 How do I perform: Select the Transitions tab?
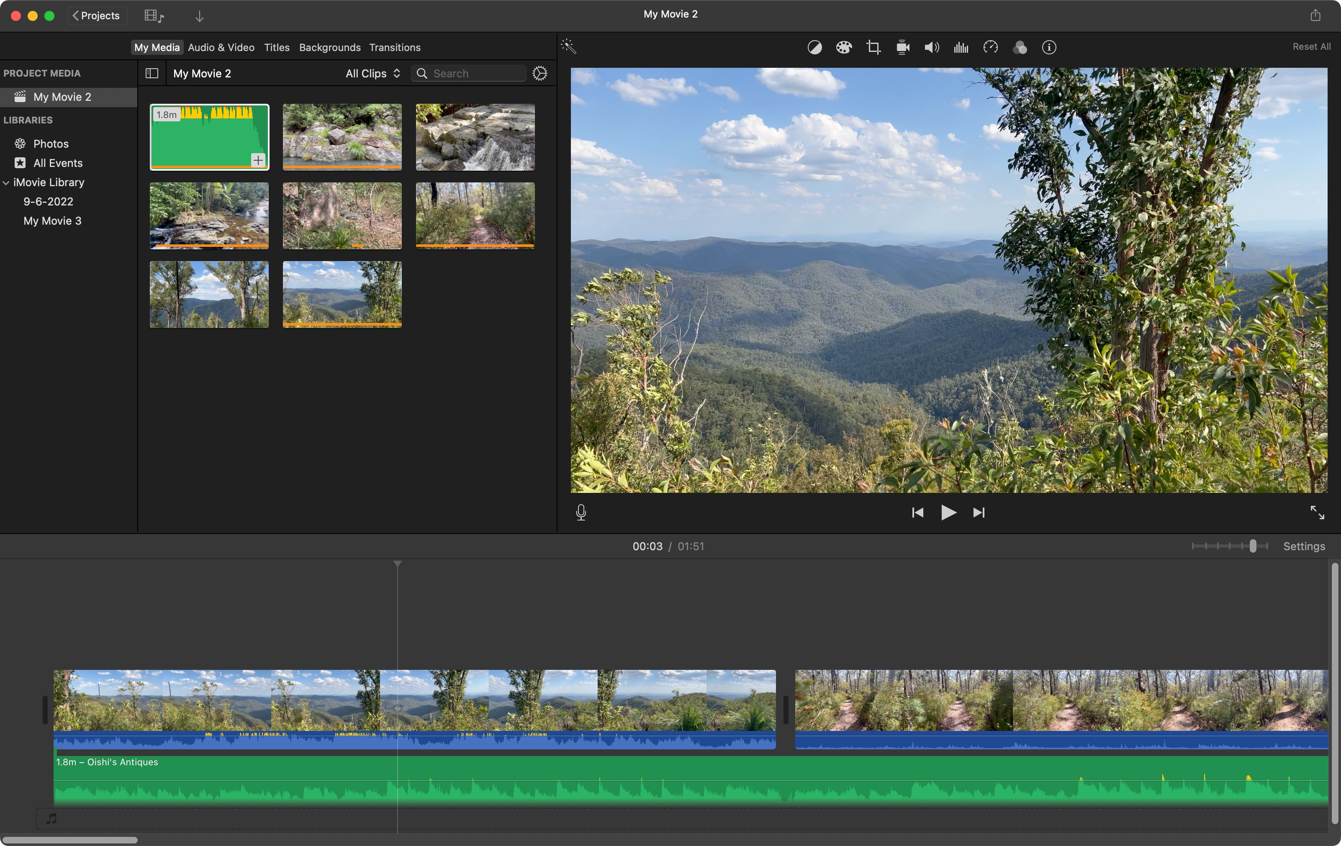[395, 47]
